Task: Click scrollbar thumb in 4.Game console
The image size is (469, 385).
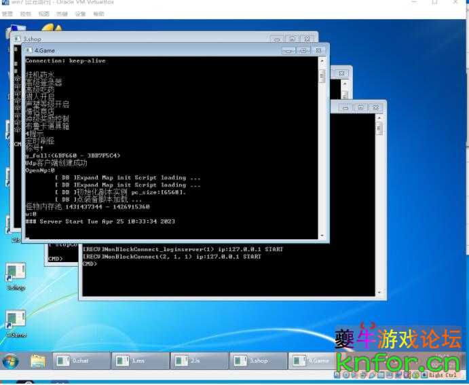Action: pos(322,75)
